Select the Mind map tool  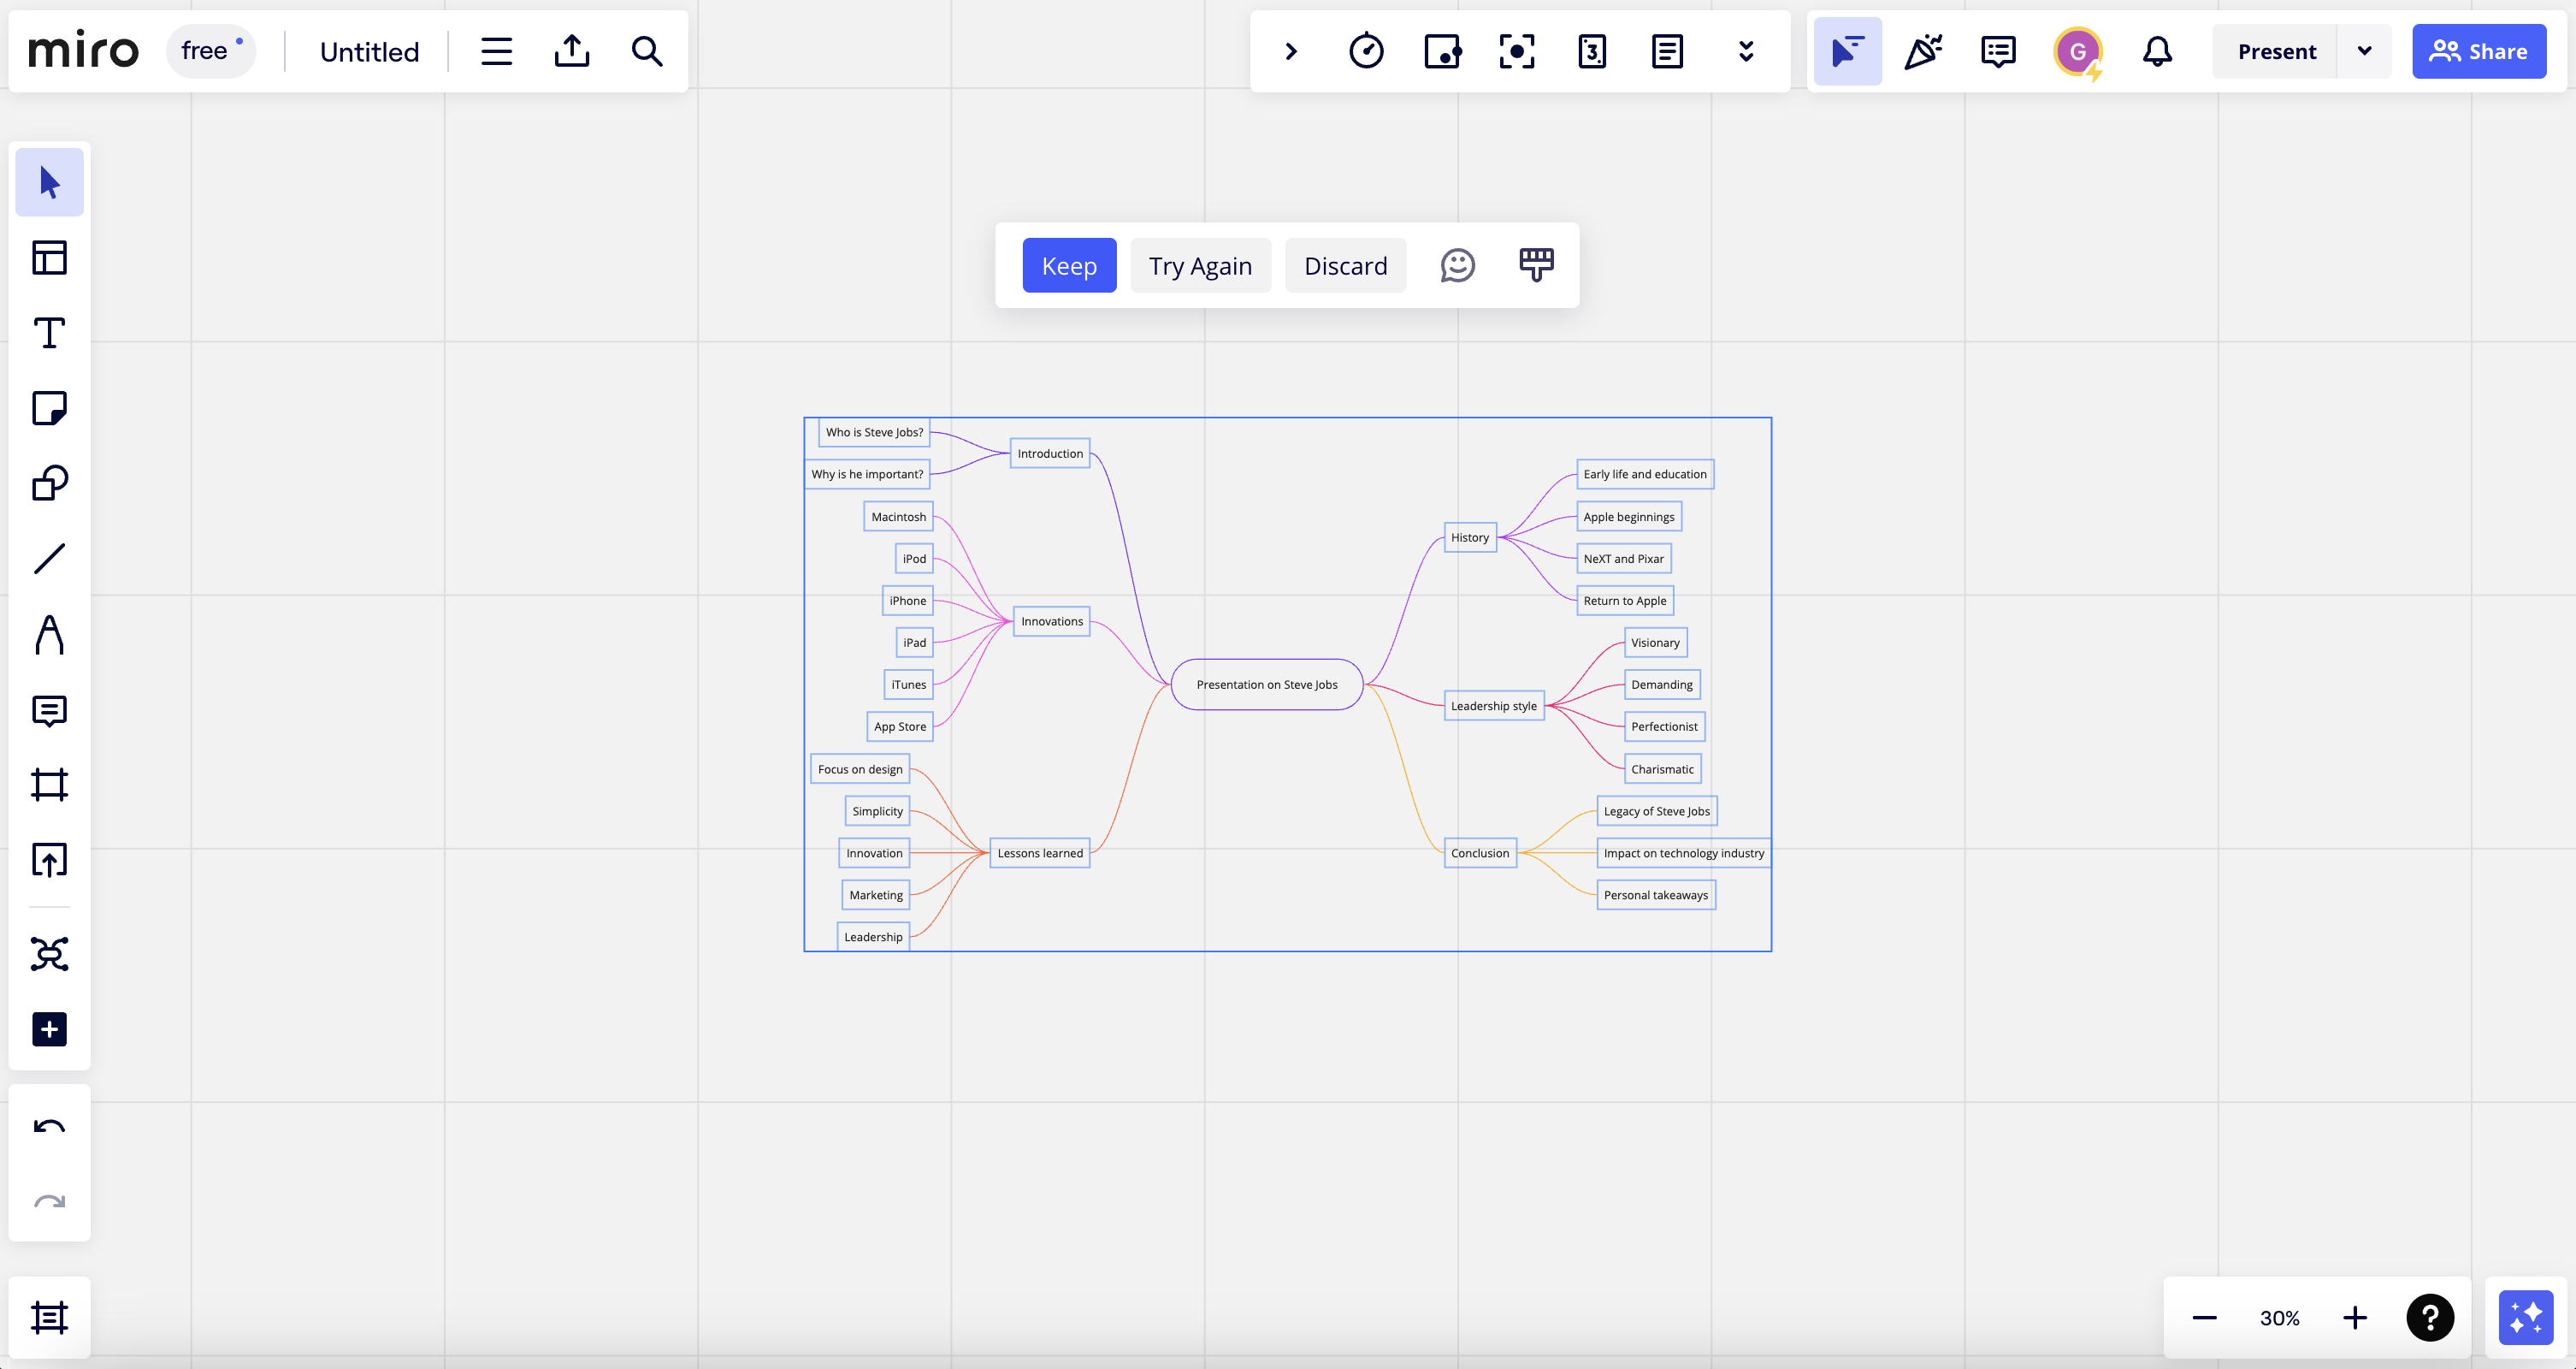49,954
